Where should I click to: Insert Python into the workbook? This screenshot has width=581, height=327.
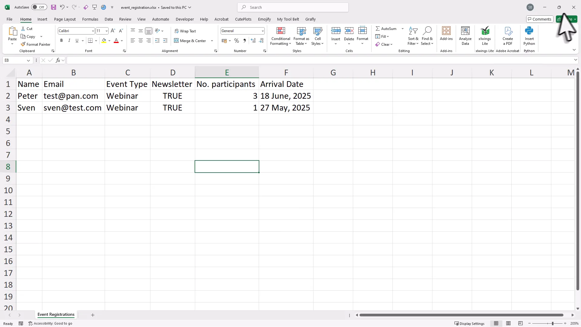(529, 36)
